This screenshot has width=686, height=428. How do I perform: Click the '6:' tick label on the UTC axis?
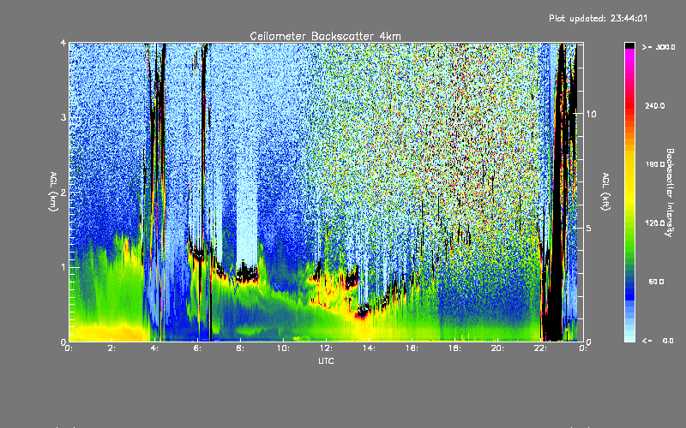[197, 348]
